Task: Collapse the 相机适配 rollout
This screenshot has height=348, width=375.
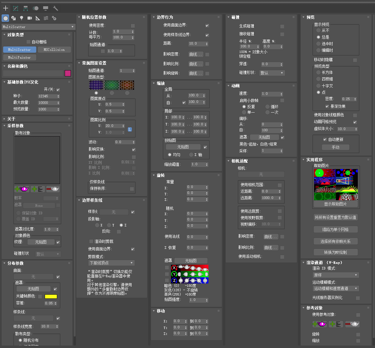Action: click(261, 161)
